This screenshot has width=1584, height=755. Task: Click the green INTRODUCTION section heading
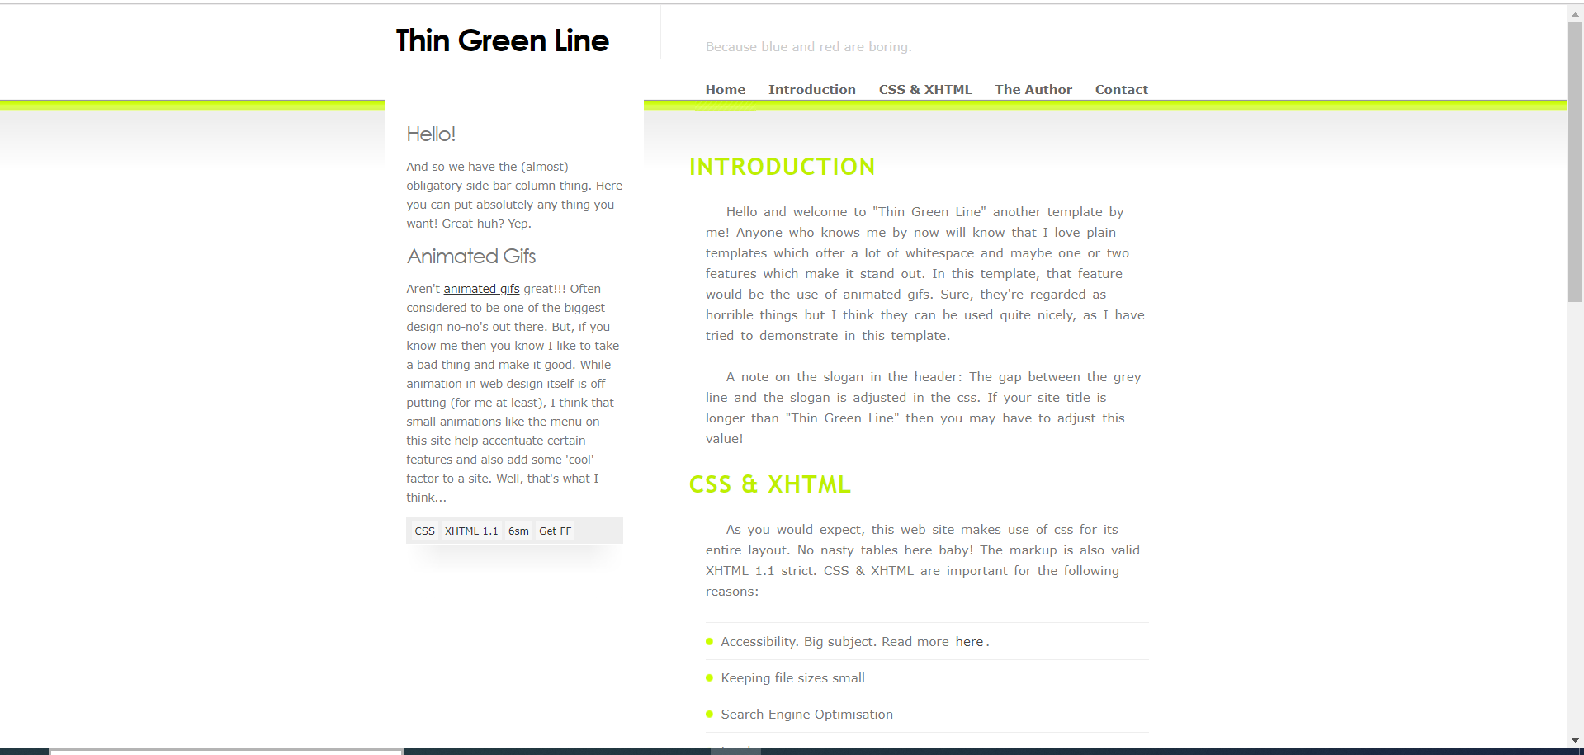(782, 167)
